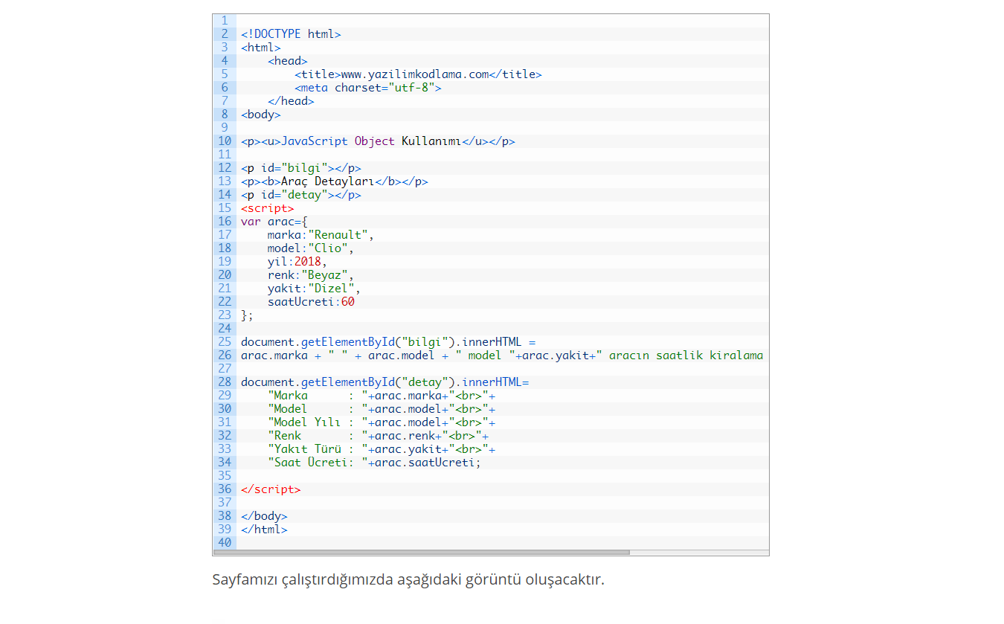Click line number 40 in the gutter
The width and height of the screenshot is (1004, 624).
[225, 543]
